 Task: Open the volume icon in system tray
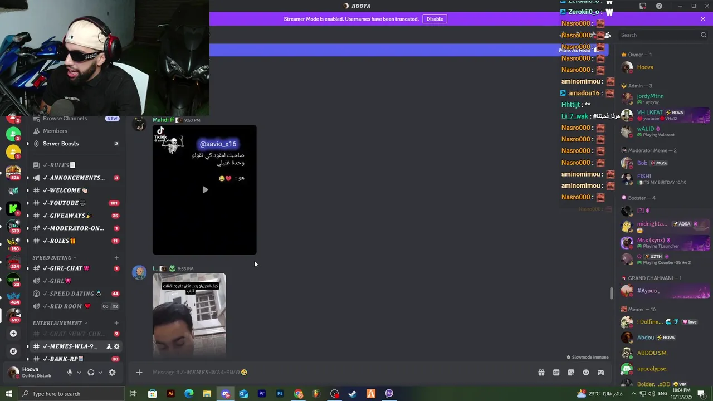[x=652, y=394]
